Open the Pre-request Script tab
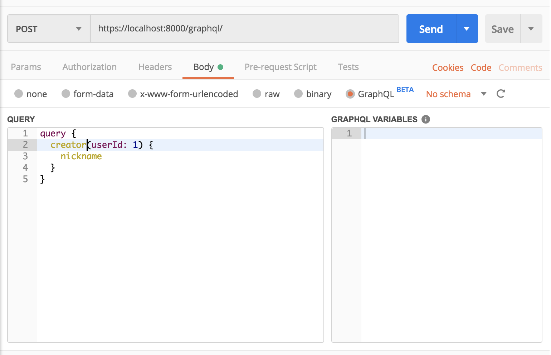The width and height of the screenshot is (551, 355). click(281, 67)
